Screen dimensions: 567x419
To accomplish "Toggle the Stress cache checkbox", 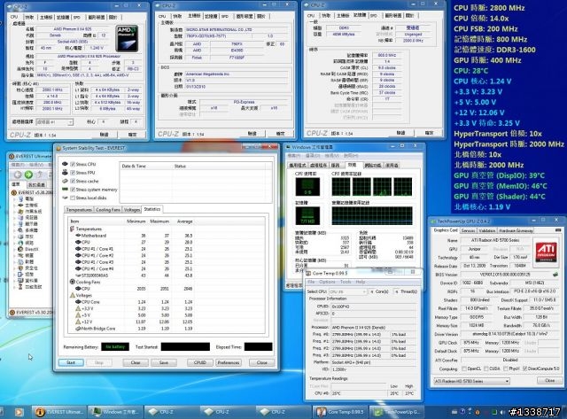I will [73, 181].
